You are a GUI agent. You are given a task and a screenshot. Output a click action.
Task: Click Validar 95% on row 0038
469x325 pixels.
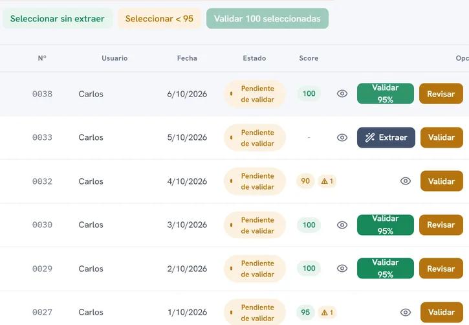click(386, 94)
